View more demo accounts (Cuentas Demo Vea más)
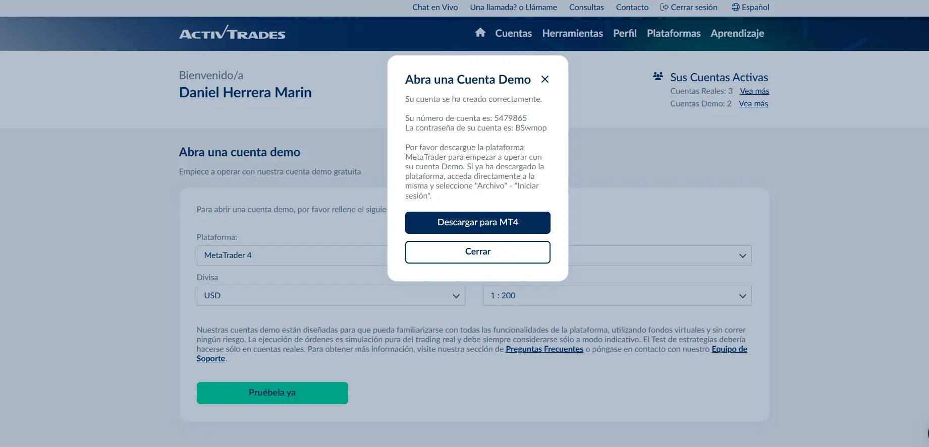 [x=753, y=104]
